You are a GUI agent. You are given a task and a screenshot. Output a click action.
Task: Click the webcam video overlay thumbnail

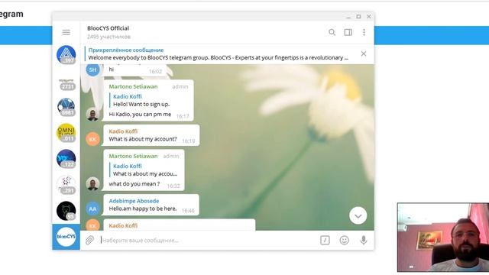pos(443,238)
